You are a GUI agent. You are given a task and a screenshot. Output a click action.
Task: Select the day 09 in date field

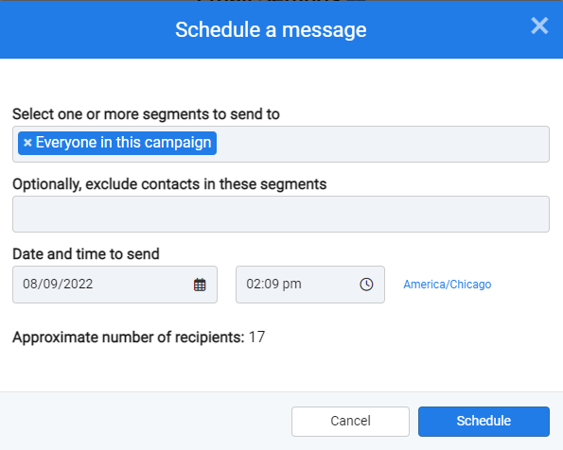click(x=47, y=284)
